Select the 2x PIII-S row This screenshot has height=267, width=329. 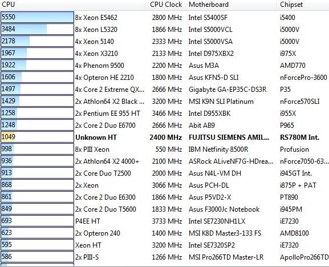[164, 257]
